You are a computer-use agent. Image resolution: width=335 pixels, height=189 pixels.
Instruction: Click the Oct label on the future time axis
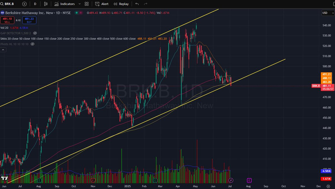tap(284, 186)
